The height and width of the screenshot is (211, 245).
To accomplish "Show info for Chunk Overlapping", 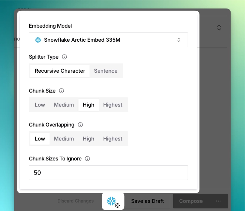I will pyautogui.click(x=80, y=125).
